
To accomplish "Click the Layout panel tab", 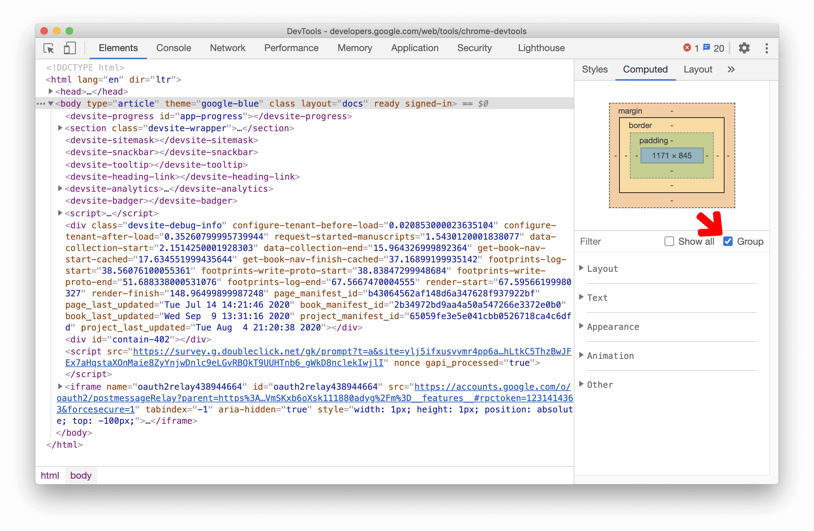I will [697, 69].
